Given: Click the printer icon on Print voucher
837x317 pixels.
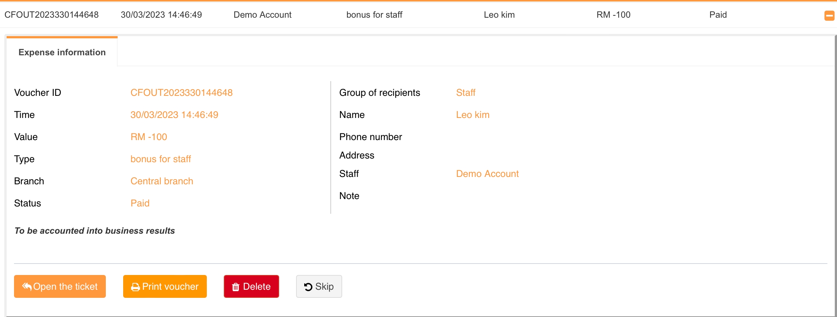Looking at the screenshot, I should pos(135,287).
